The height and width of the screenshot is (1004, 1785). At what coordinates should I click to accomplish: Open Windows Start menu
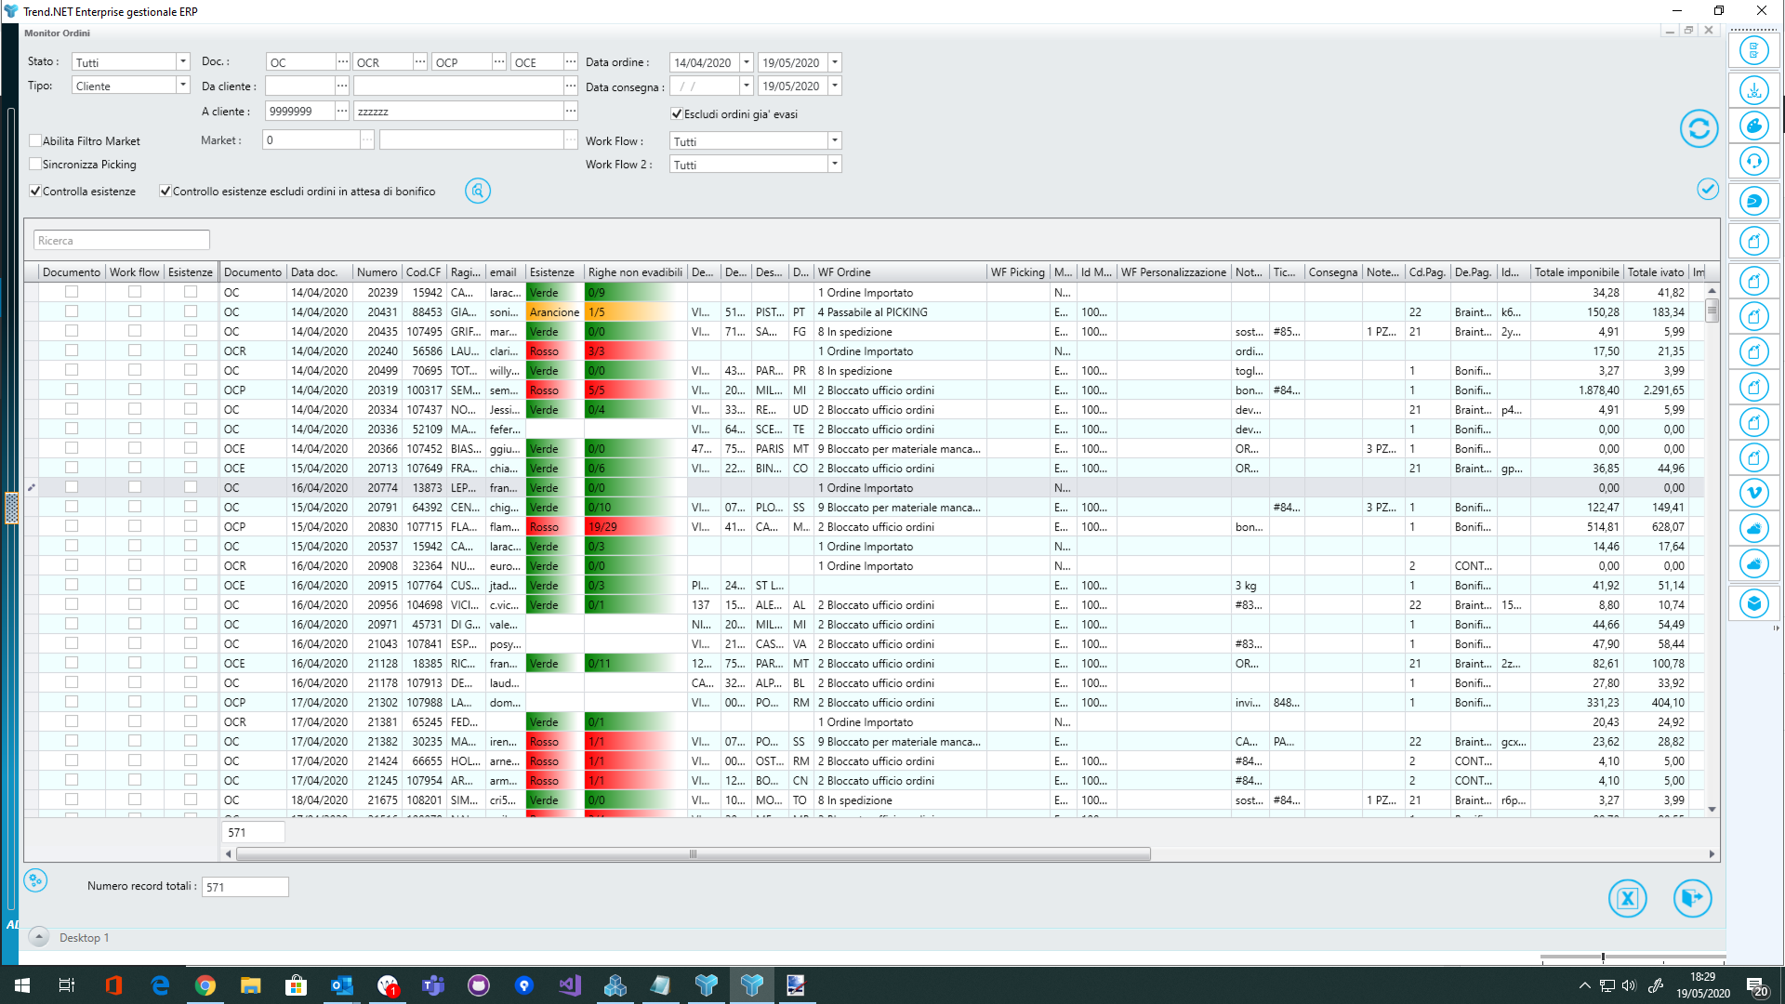pos(22,985)
